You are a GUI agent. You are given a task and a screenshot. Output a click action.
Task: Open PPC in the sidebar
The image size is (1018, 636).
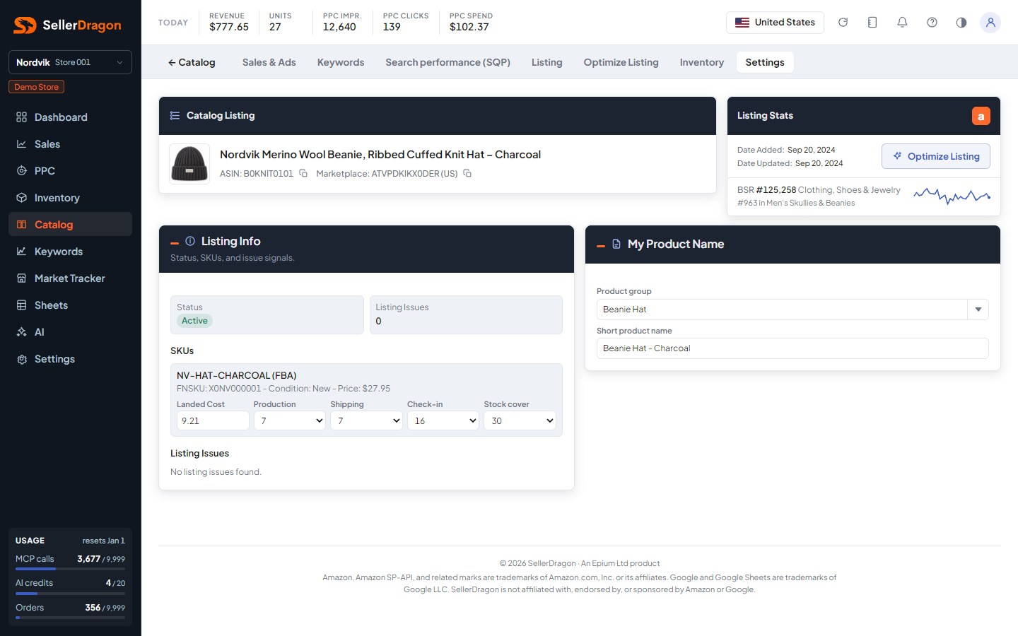70,171
